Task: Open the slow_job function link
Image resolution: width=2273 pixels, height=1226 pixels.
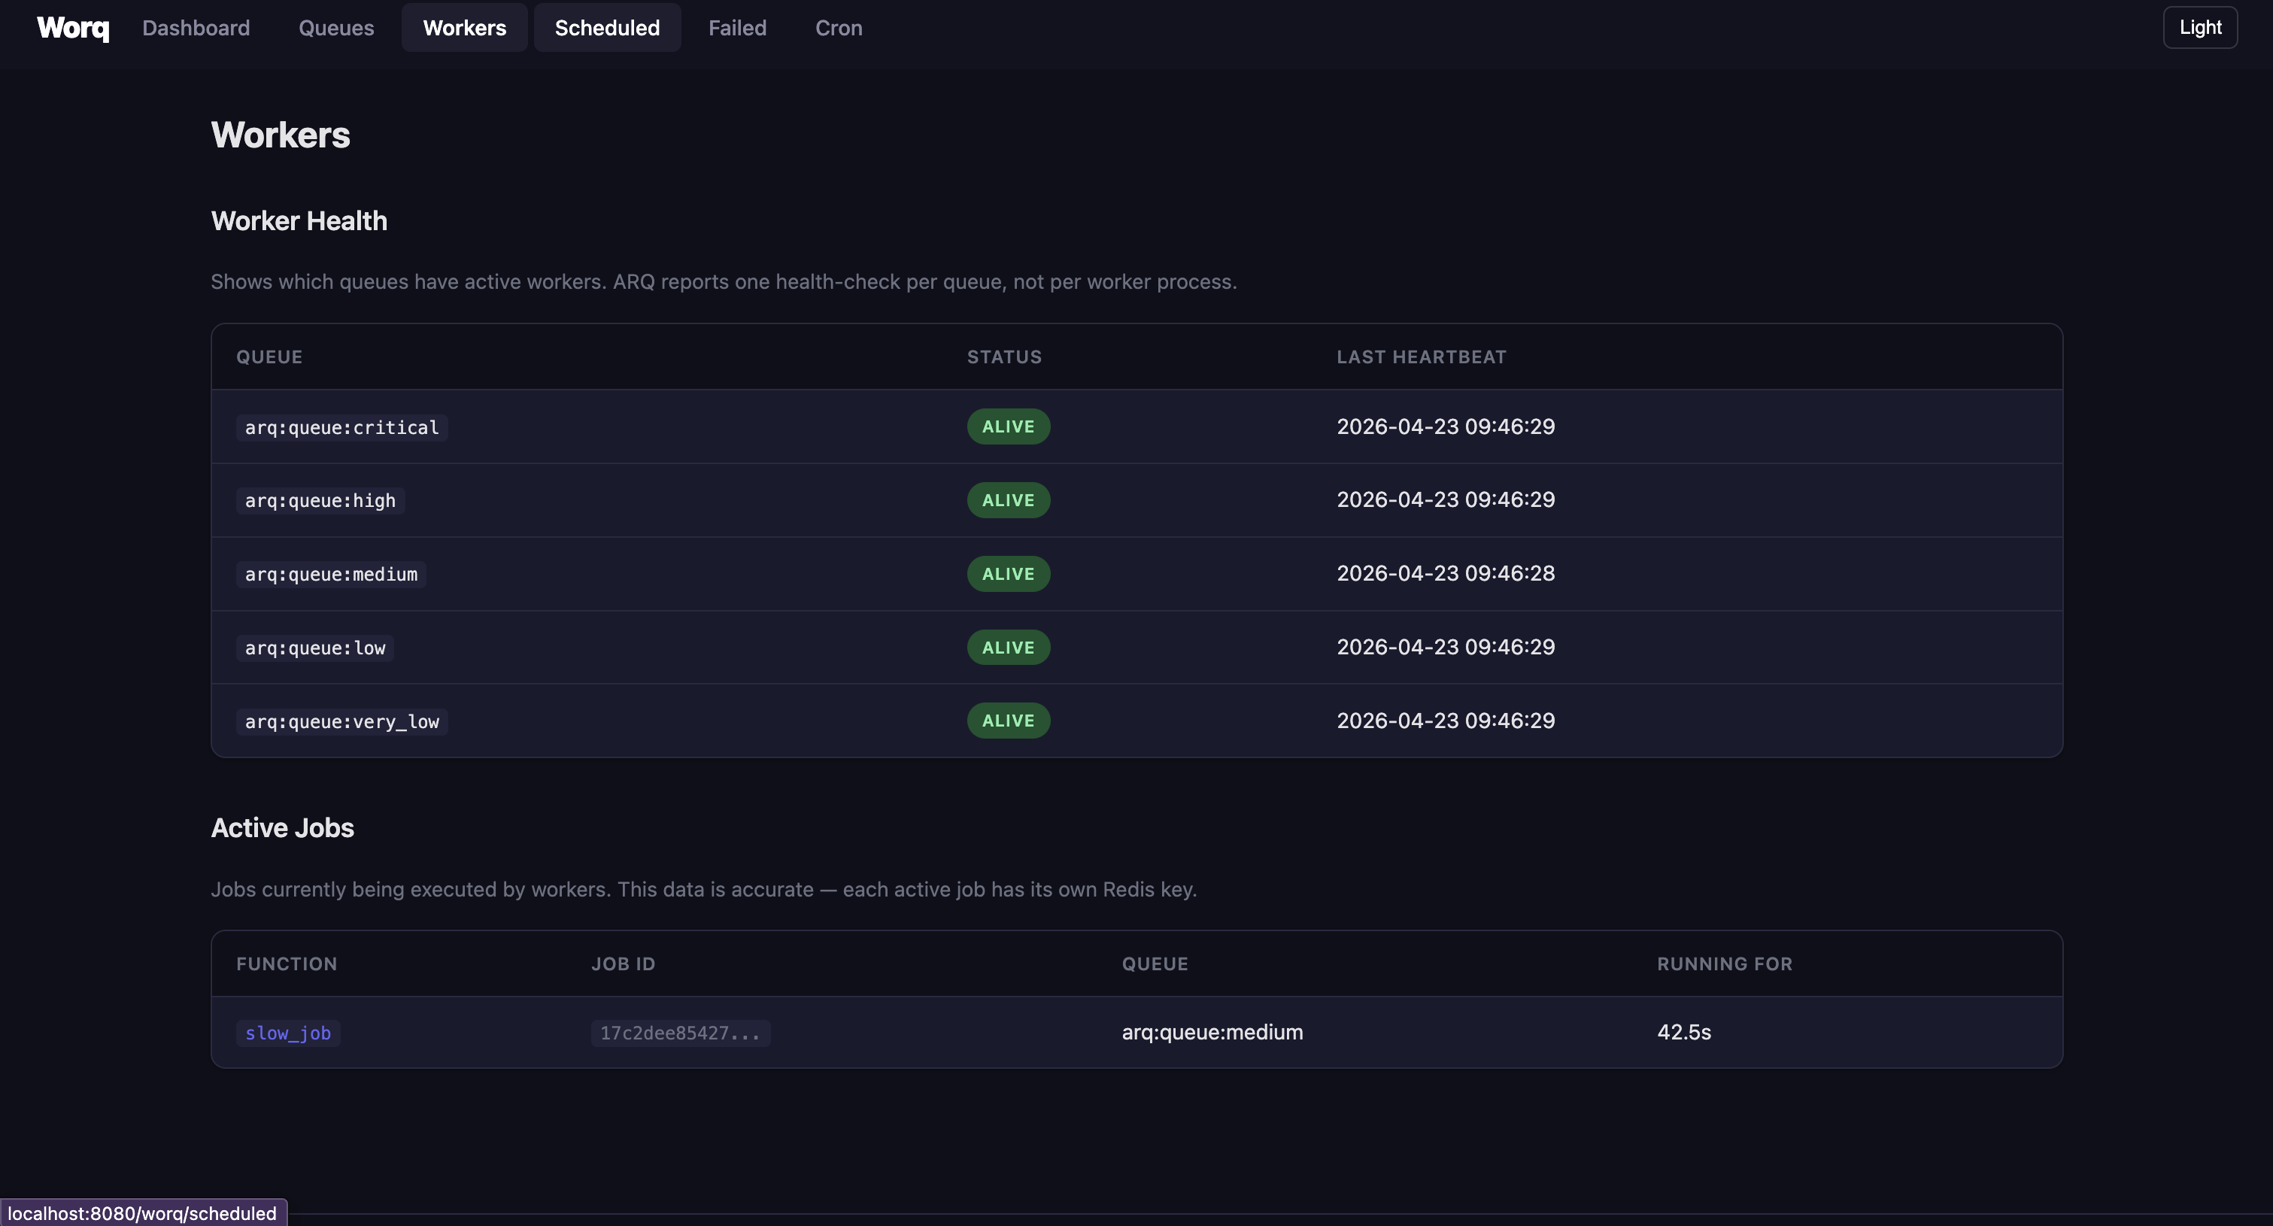Action: (287, 1033)
